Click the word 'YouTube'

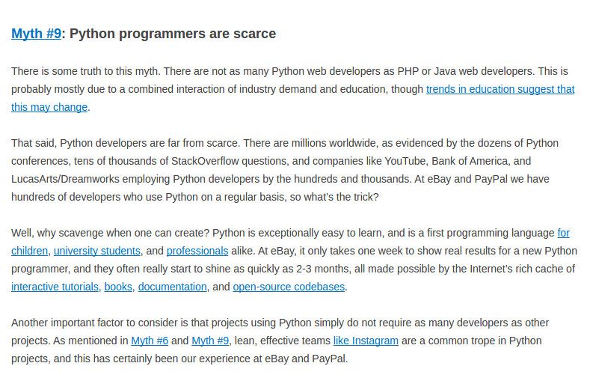405,161
